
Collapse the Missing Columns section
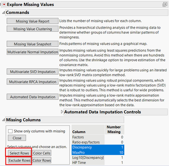pos(3,120)
